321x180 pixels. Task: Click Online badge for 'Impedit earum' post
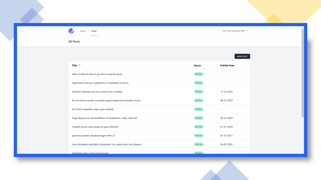[x=199, y=127]
